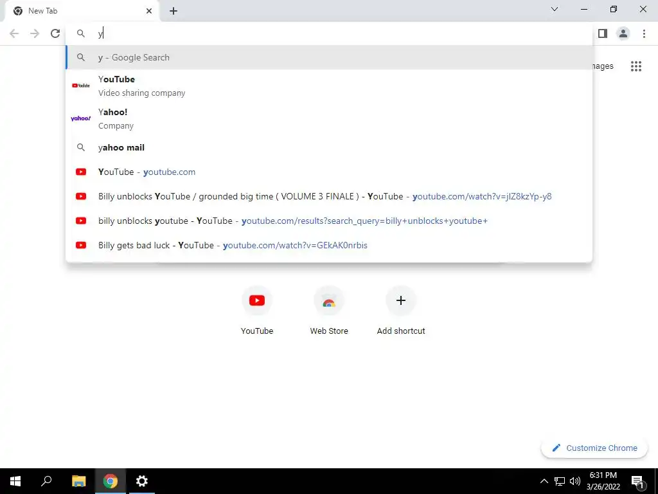Click the browser forward arrow
Image resolution: width=658 pixels, height=494 pixels.
(35, 33)
